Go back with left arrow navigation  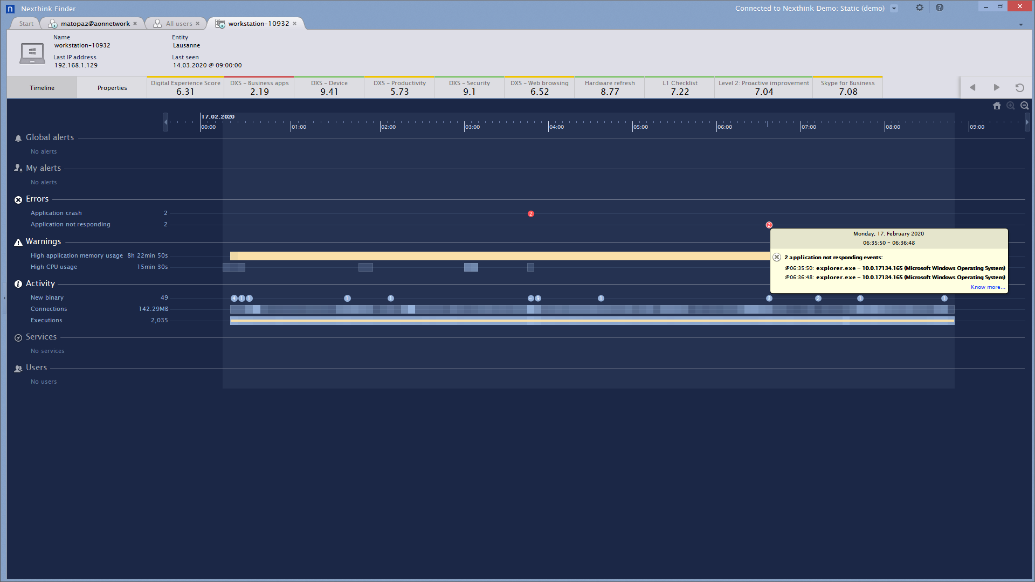[972, 87]
